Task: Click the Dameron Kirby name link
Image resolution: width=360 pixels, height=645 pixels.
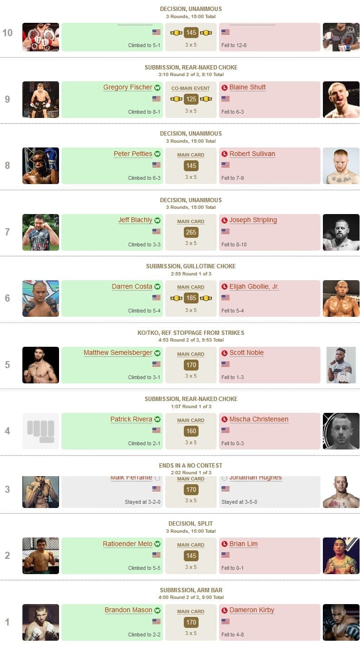Action: (252, 610)
